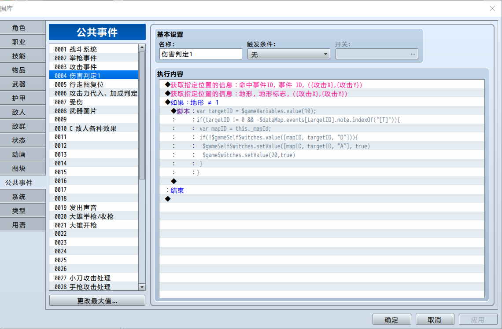This screenshot has width=502, height=329.
Task: Select common event 0008 武器图片
Action: 94,111
